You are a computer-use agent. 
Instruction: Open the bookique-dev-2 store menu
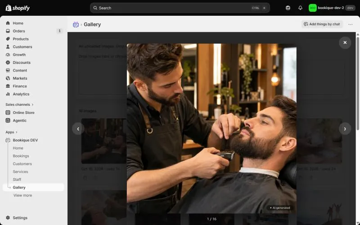[332, 8]
